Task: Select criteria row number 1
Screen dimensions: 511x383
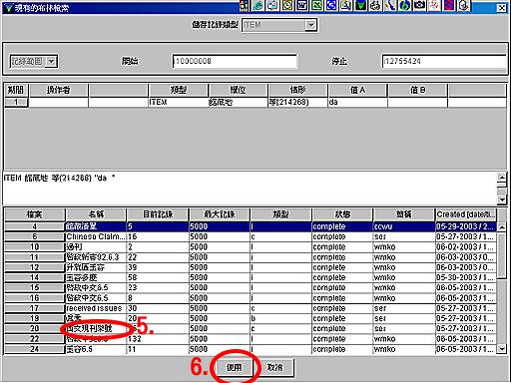Action: 16,102
